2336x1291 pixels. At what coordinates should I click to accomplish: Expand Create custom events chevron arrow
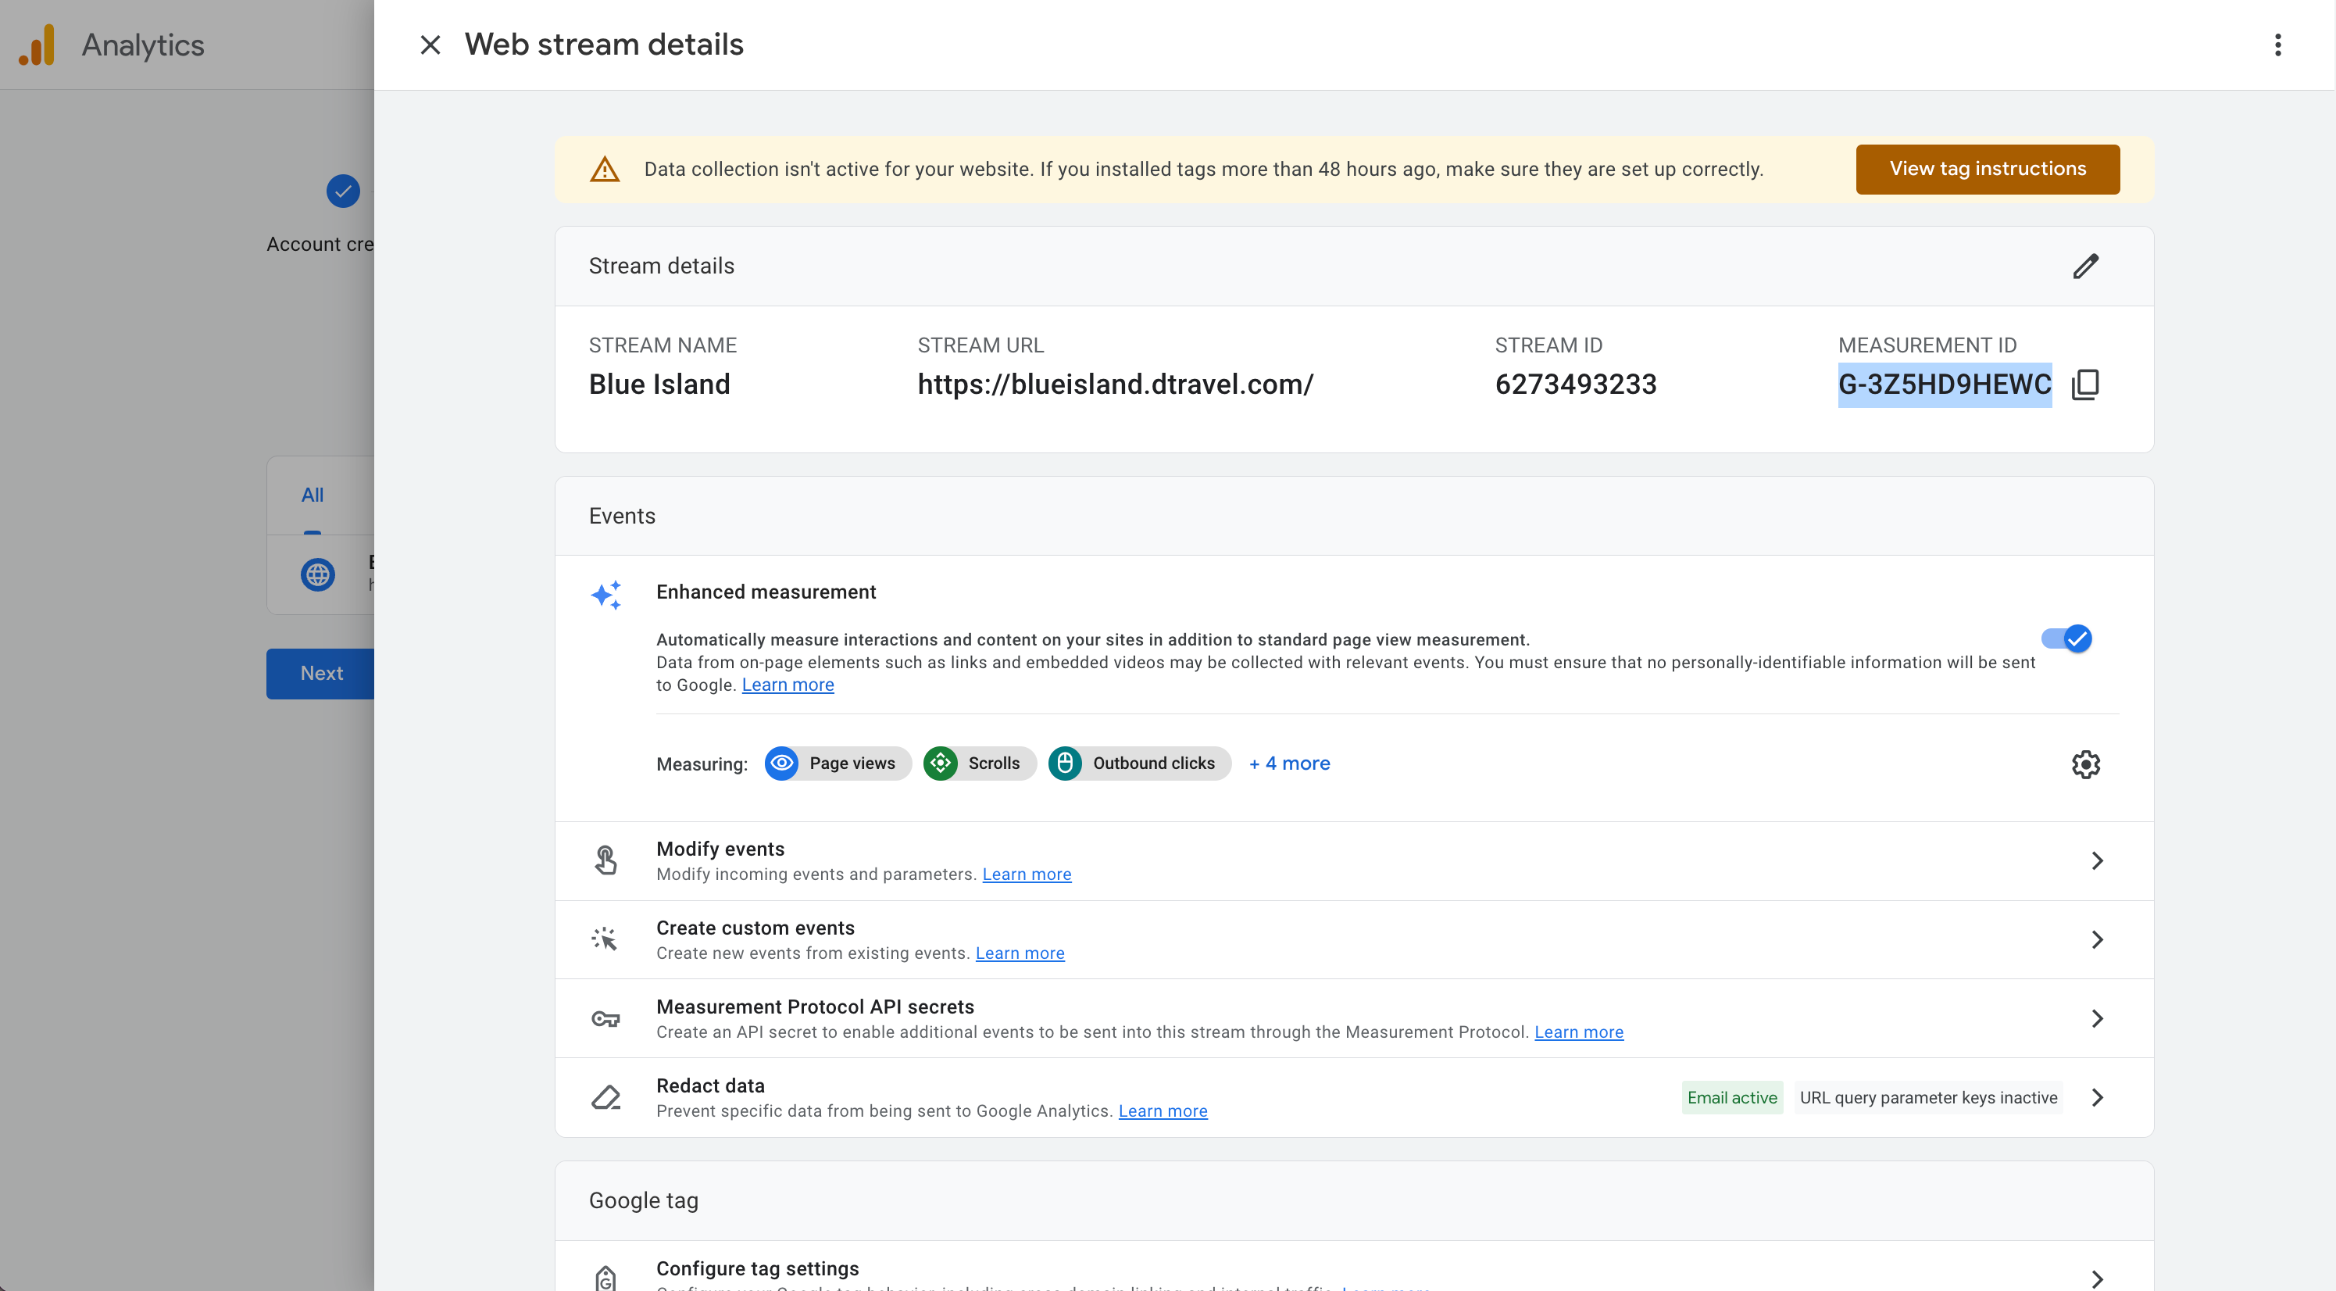pyautogui.click(x=2097, y=939)
